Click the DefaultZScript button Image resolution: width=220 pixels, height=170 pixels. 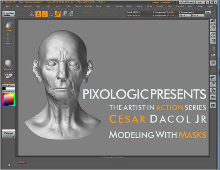point(187,3)
